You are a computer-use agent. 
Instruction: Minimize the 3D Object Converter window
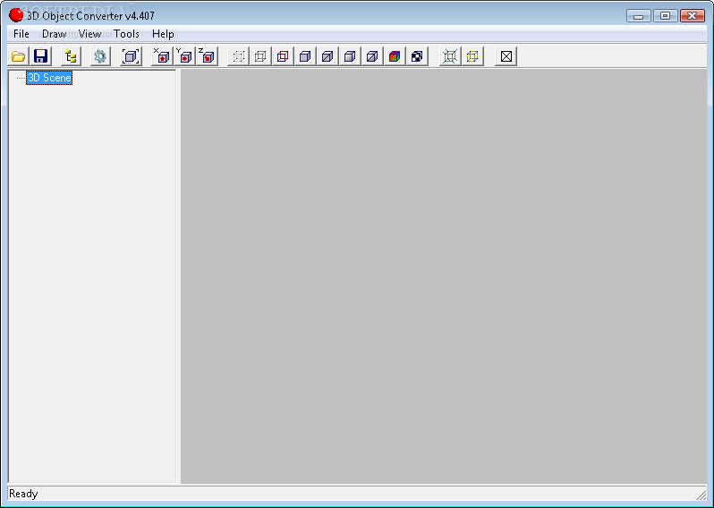click(639, 16)
